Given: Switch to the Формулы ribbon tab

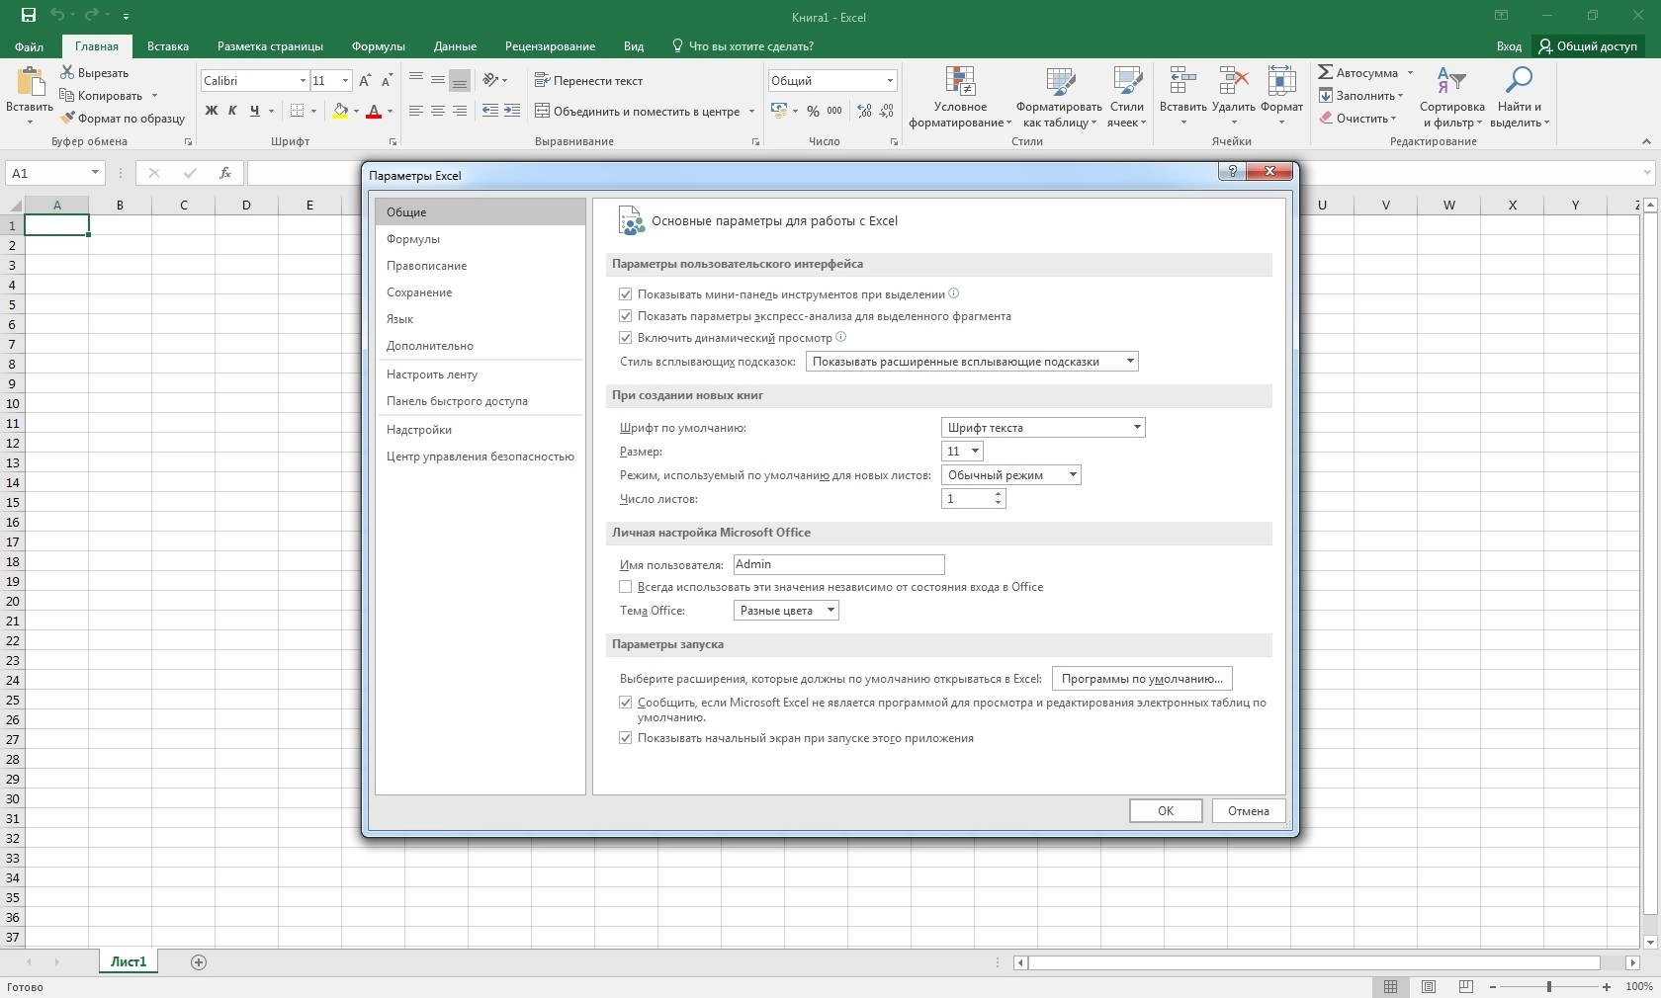Looking at the screenshot, I should tap(379, 45).
